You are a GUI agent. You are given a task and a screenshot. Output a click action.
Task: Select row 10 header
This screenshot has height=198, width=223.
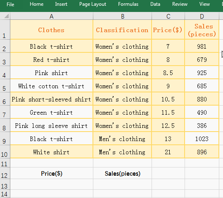(5, 152)
